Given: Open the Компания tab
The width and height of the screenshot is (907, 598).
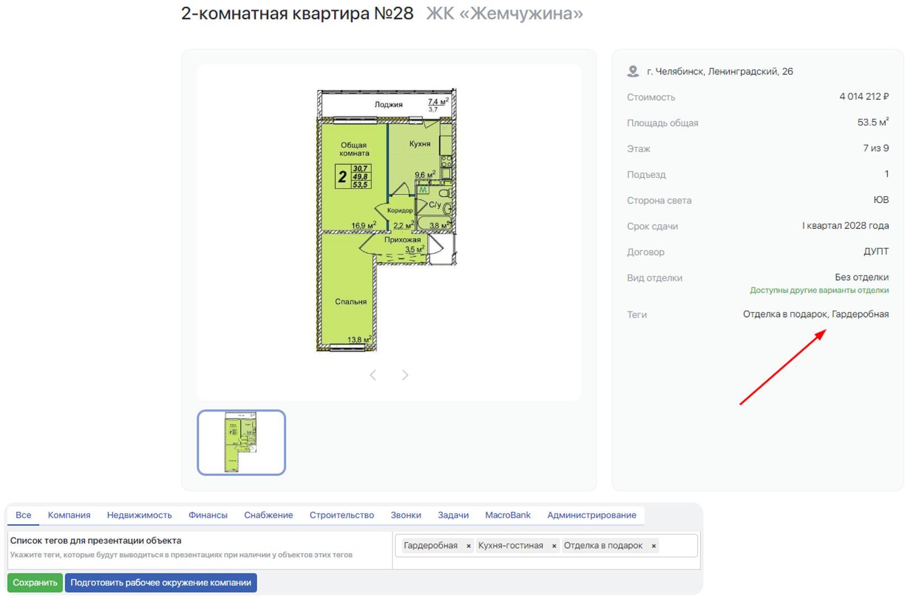Looking at the screenshot, I should tap(69, 515).
